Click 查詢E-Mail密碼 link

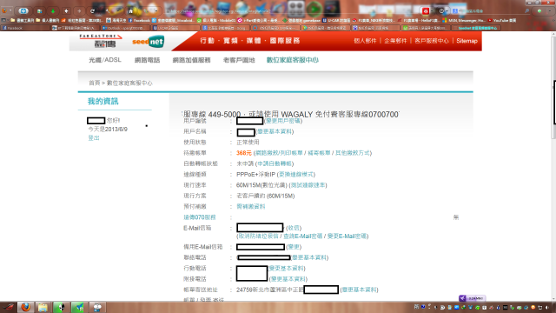(x=303, y=236)
